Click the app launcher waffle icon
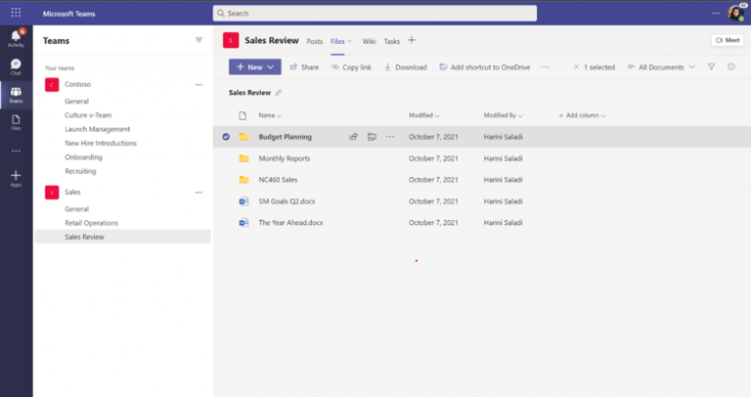Viewport: 751px width, 397px height. 16,13
